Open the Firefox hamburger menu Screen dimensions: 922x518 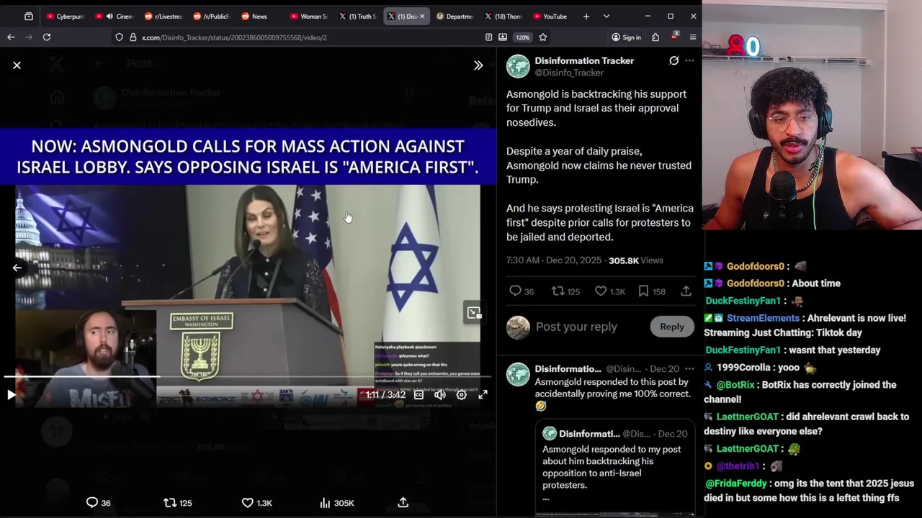pos(693,37)
